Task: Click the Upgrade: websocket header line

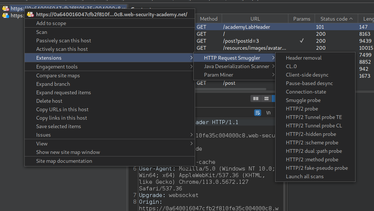Action: [x=169, y=195]
